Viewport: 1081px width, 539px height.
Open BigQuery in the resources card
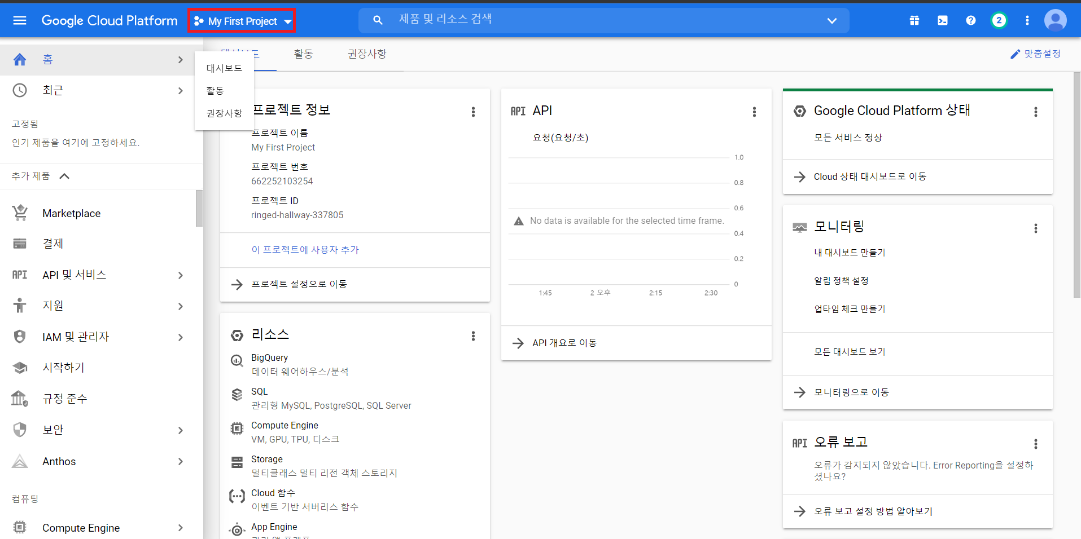[x=269, y=358]
